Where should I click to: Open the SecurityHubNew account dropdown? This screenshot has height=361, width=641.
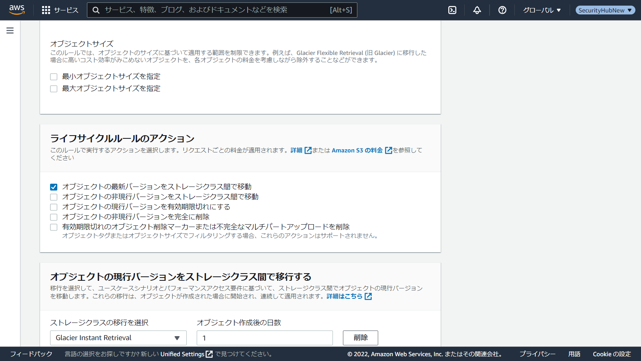(x=605, y=10)
